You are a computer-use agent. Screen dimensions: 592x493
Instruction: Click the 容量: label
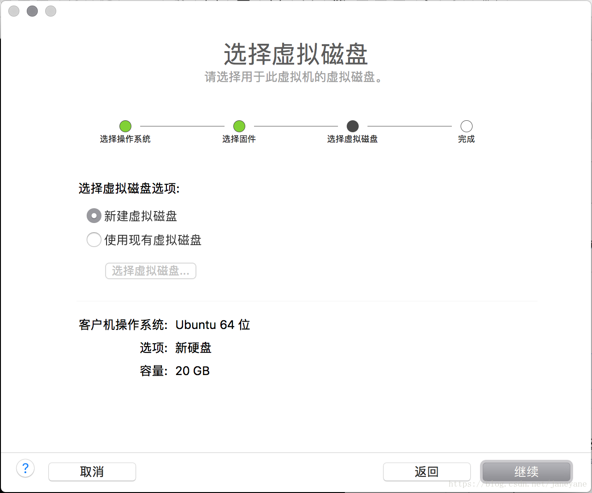[x=154, y=371]
